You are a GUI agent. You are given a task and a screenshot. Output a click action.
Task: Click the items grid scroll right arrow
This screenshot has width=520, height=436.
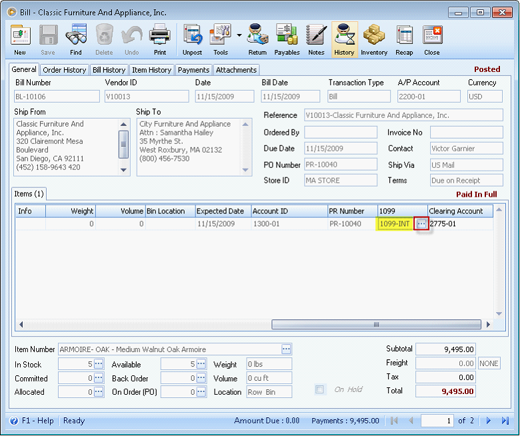click(x=488, y=324)
